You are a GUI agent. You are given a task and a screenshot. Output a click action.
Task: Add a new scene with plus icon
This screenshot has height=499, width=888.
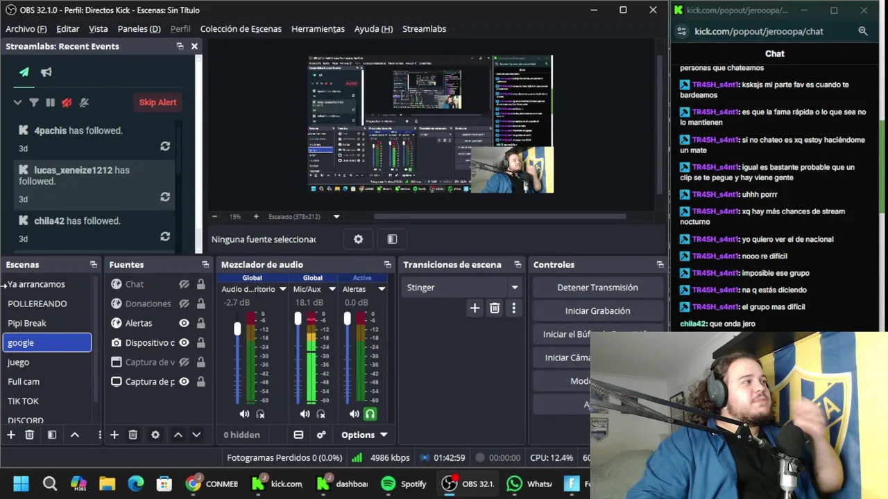pos(11,435)
